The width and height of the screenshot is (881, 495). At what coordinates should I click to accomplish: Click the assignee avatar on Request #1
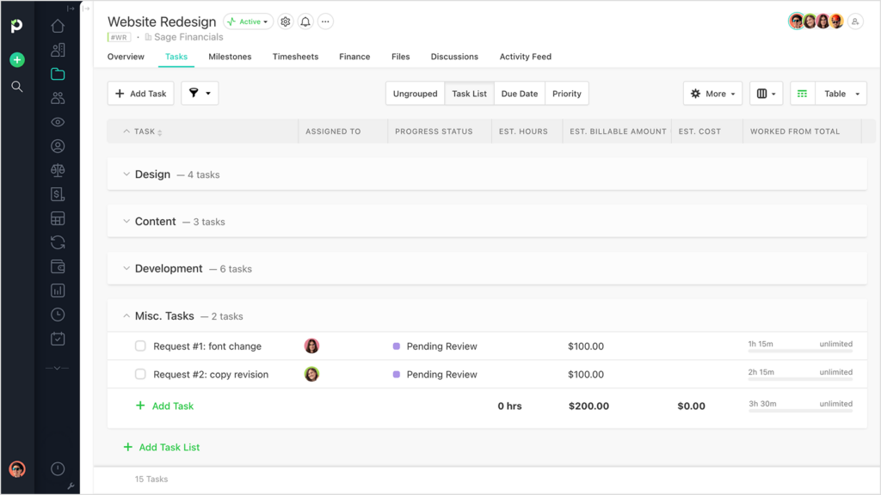tap(311, 345)
